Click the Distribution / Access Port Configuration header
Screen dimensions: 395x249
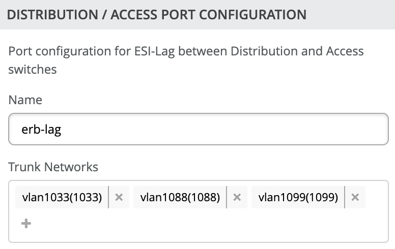pyautogui.click(x=157, y=14)
